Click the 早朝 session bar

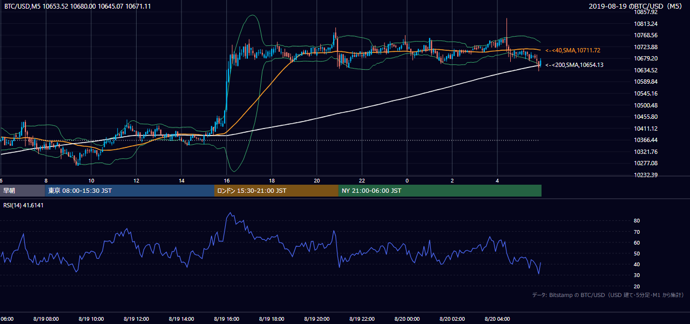pyautogui.click(x=22, y=191)
